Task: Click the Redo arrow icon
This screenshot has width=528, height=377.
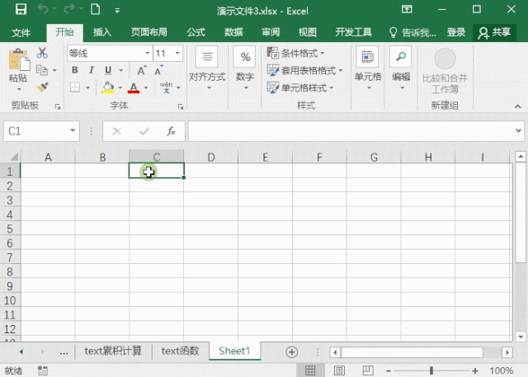Action: (x=69, y=9)
